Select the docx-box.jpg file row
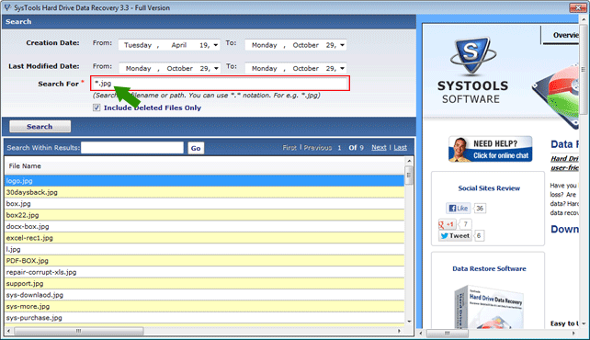Image resolution: width=590 pixels, height=340 pixels. [x=205, y=226]
